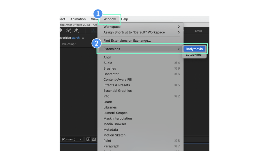
Task: Show the Effects & Presets panel
Action: pos(117,85)
